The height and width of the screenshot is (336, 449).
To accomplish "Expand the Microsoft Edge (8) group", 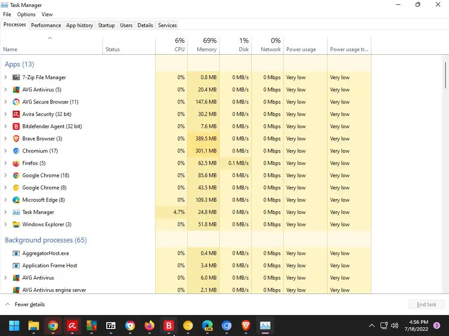I will [5, 200].
